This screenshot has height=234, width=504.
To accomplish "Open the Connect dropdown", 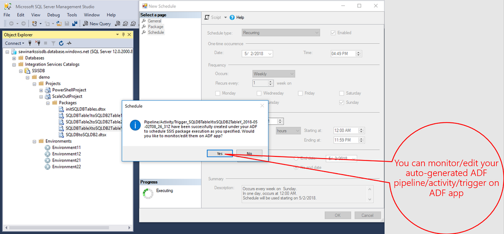I will [15, 43].
